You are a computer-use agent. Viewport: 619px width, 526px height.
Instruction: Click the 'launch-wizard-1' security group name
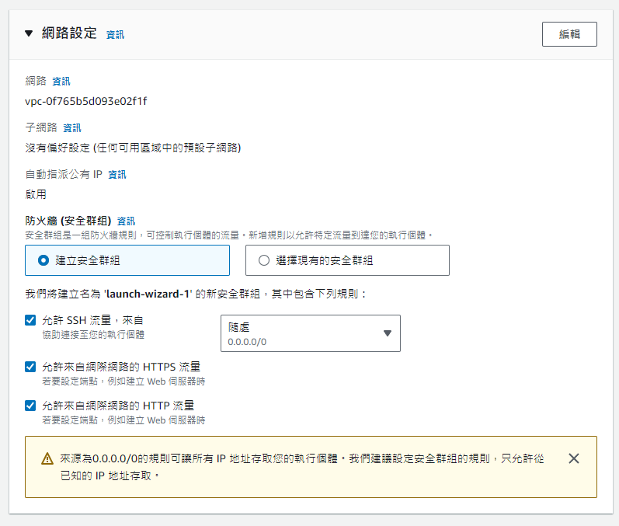pyautogui.click(x=148, y=294)
